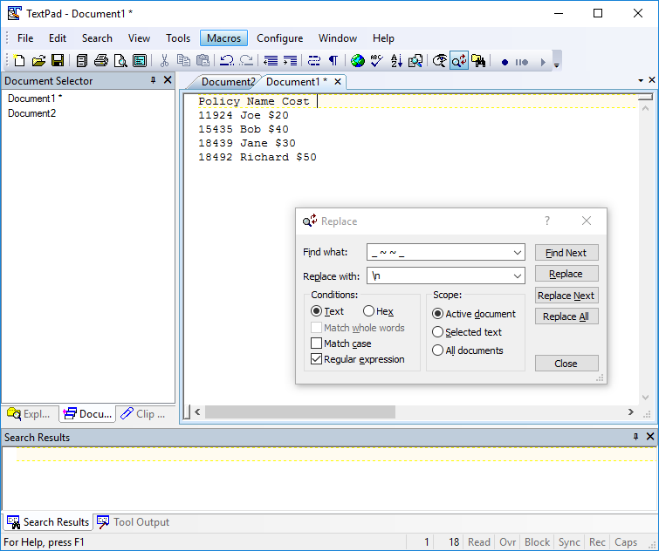Click the New document toolbar icon
The image size is (659, 551).
click(19, 61)
